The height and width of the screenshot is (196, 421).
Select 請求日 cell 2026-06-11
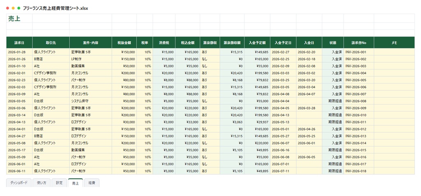[19, 171]
